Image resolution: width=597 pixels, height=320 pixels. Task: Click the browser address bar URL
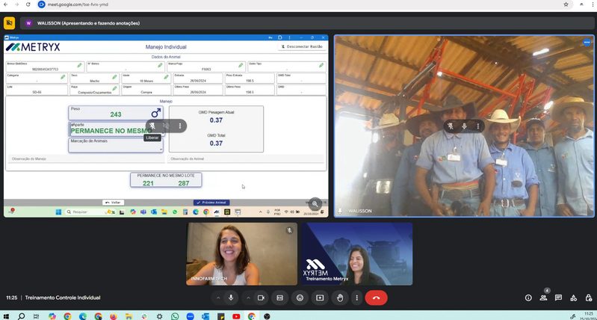point(78,4)
